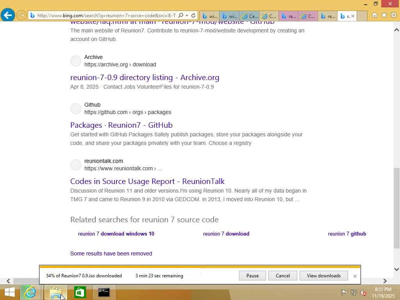Click the horizontal scrollbar right arrow
This screenshot has width=400, height=300.
385,281
